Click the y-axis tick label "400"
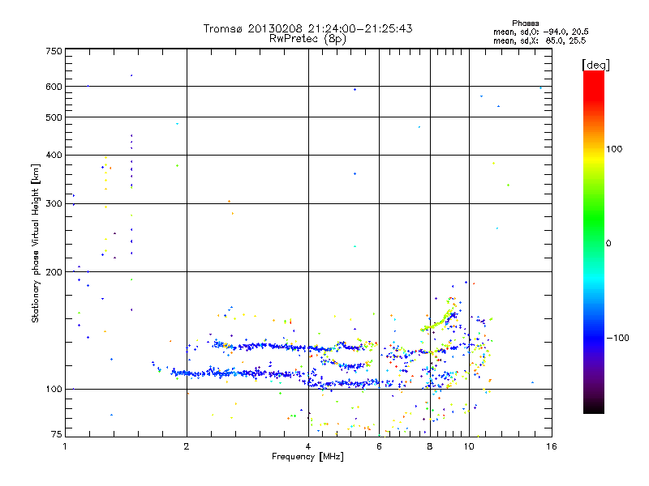Viewport: 649px width, 486px height. 54,156
